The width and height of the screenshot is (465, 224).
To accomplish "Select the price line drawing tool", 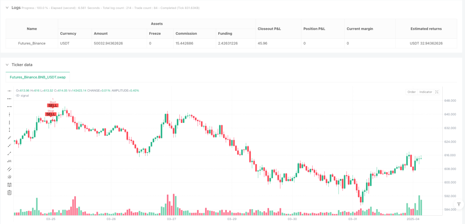I will pos(10,161).
